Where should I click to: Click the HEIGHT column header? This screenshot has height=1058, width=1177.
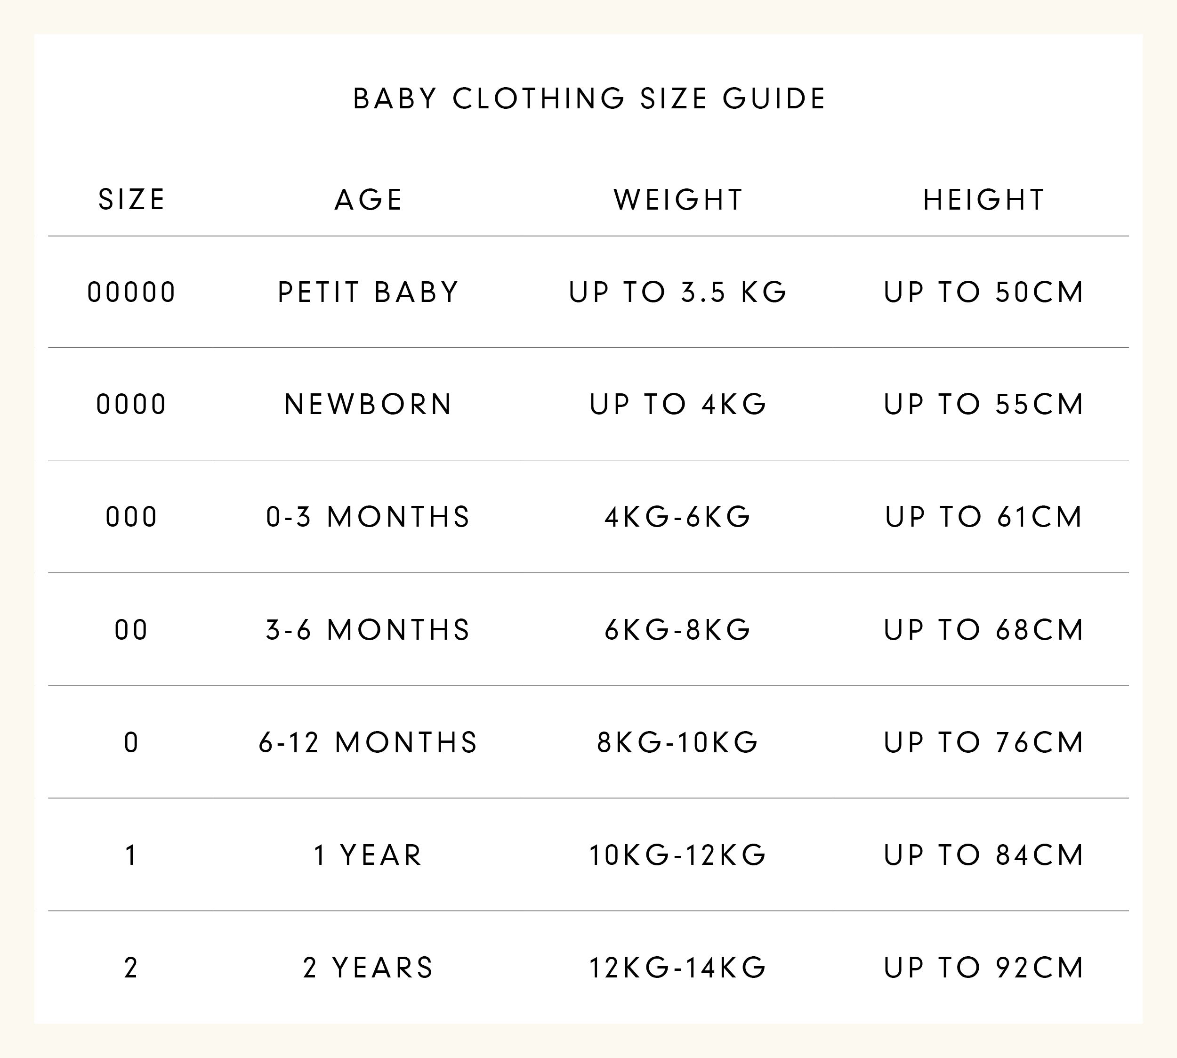984,200
